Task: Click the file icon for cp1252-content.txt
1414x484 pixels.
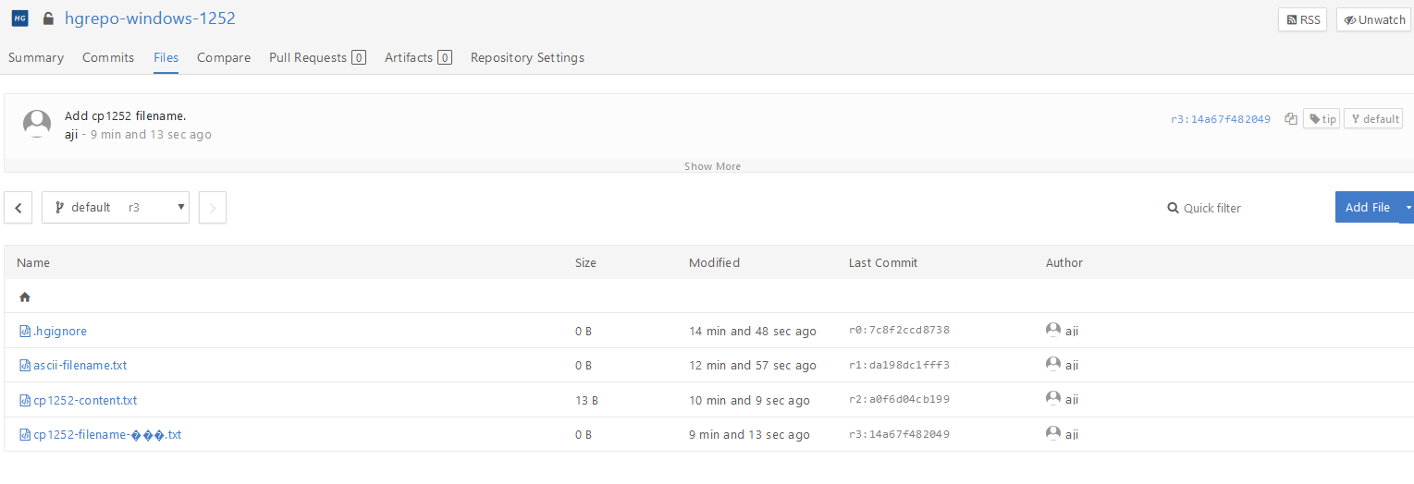Action: click(x=25, y=400)
